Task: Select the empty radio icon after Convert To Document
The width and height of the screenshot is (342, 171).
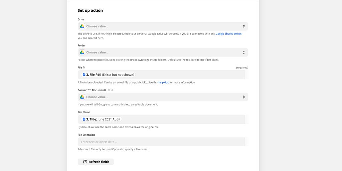Action: click(x=112, y=90)
